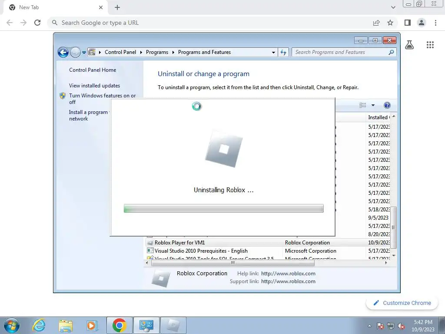445x334 pixels.
Task: Switch to Control Panel taskbar button
Action: coord(146,325)
